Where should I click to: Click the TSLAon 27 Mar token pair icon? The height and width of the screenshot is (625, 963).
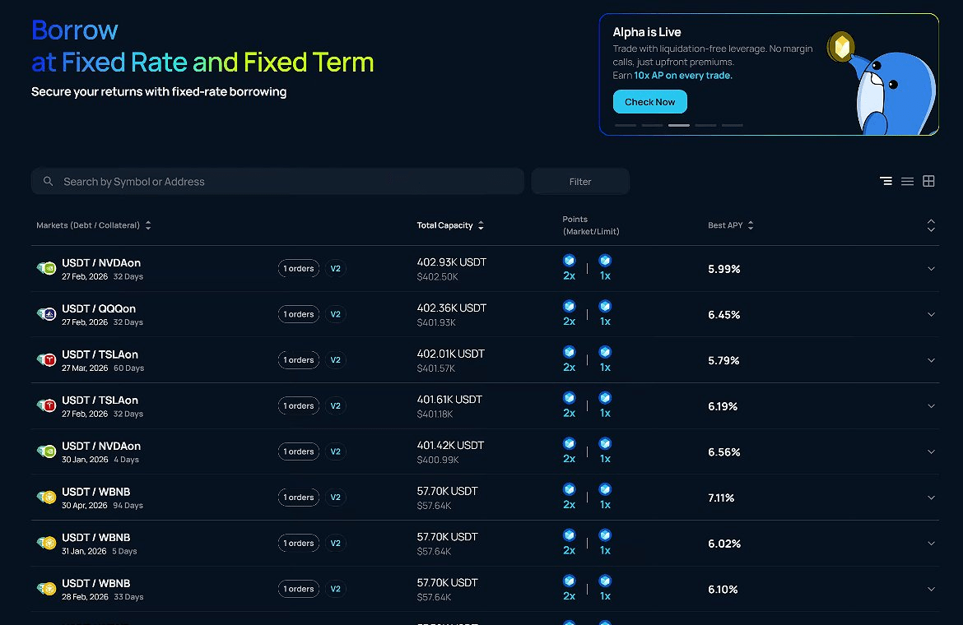[x=46, y=360]
